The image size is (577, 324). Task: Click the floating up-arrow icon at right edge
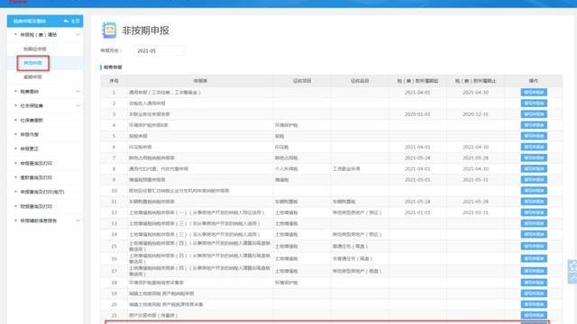[x=573, y=278]
